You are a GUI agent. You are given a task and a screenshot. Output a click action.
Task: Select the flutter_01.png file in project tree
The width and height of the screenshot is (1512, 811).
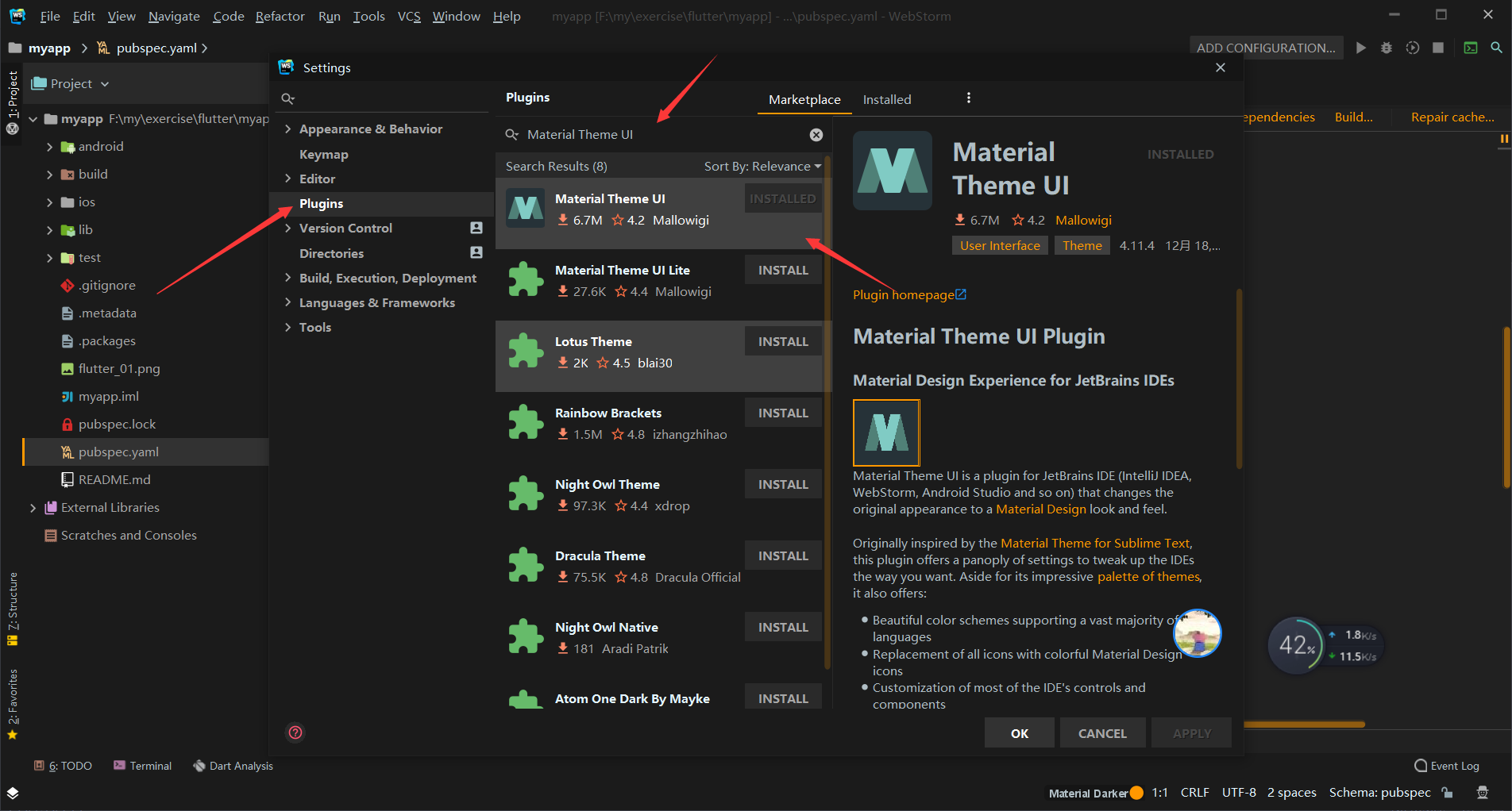point(120,368)
